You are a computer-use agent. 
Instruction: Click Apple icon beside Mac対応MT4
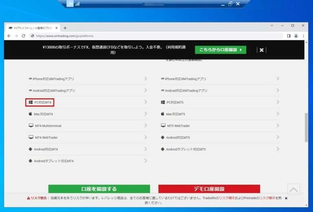click(30, 114)
